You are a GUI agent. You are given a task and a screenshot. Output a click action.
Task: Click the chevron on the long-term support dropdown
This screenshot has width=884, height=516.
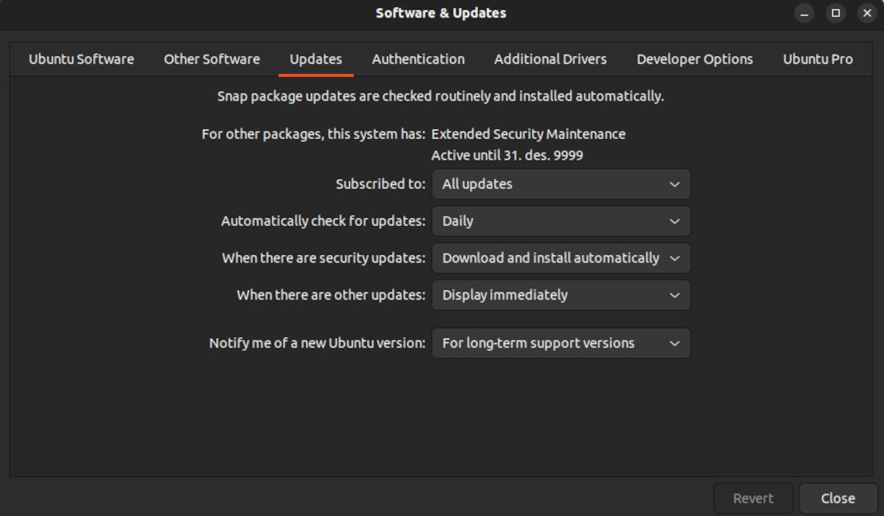tap(674, 342)
